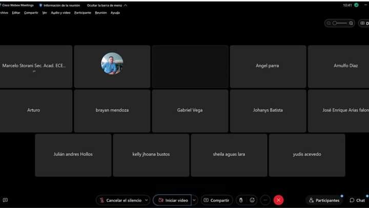The image size is (369, 208).
Task: Select the Arturo participant tile
Action: point(36,111)
